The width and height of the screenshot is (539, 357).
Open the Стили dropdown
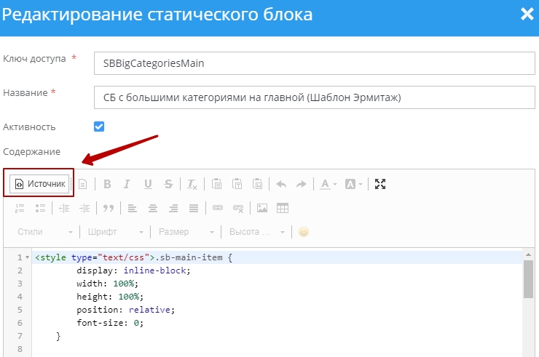point(45,232)
